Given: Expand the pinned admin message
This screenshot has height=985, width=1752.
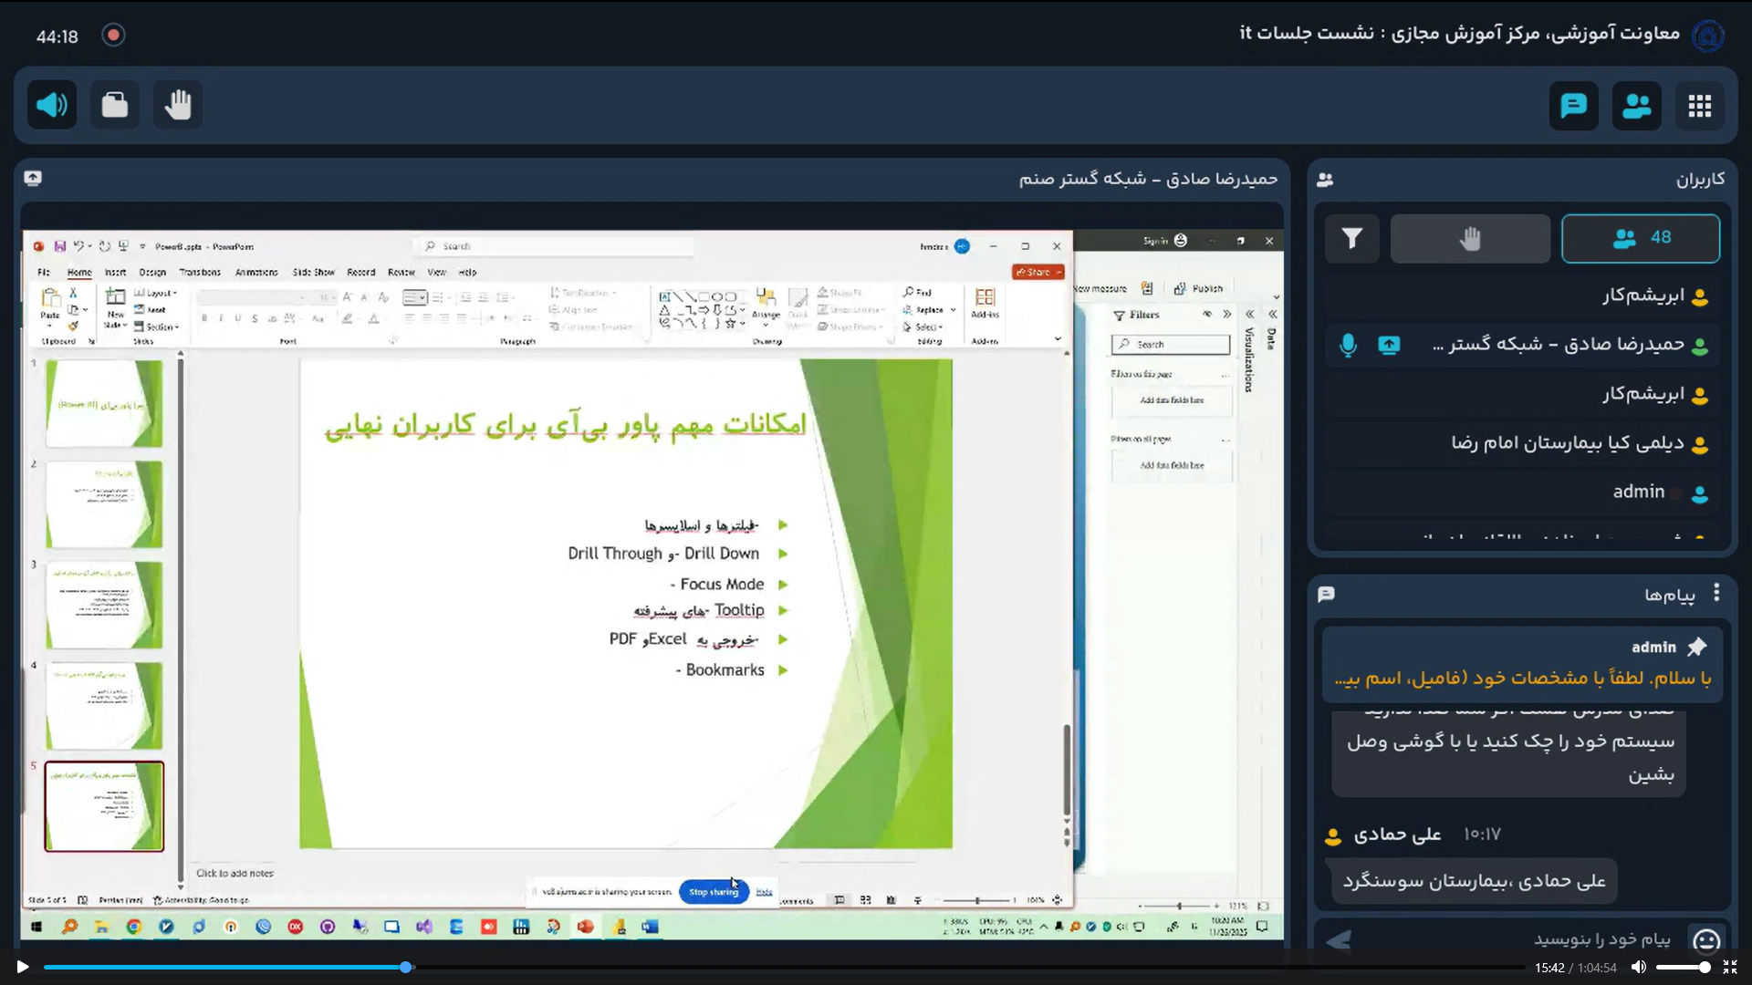Looking at the screenshot, I should [x=1522, y=679].
